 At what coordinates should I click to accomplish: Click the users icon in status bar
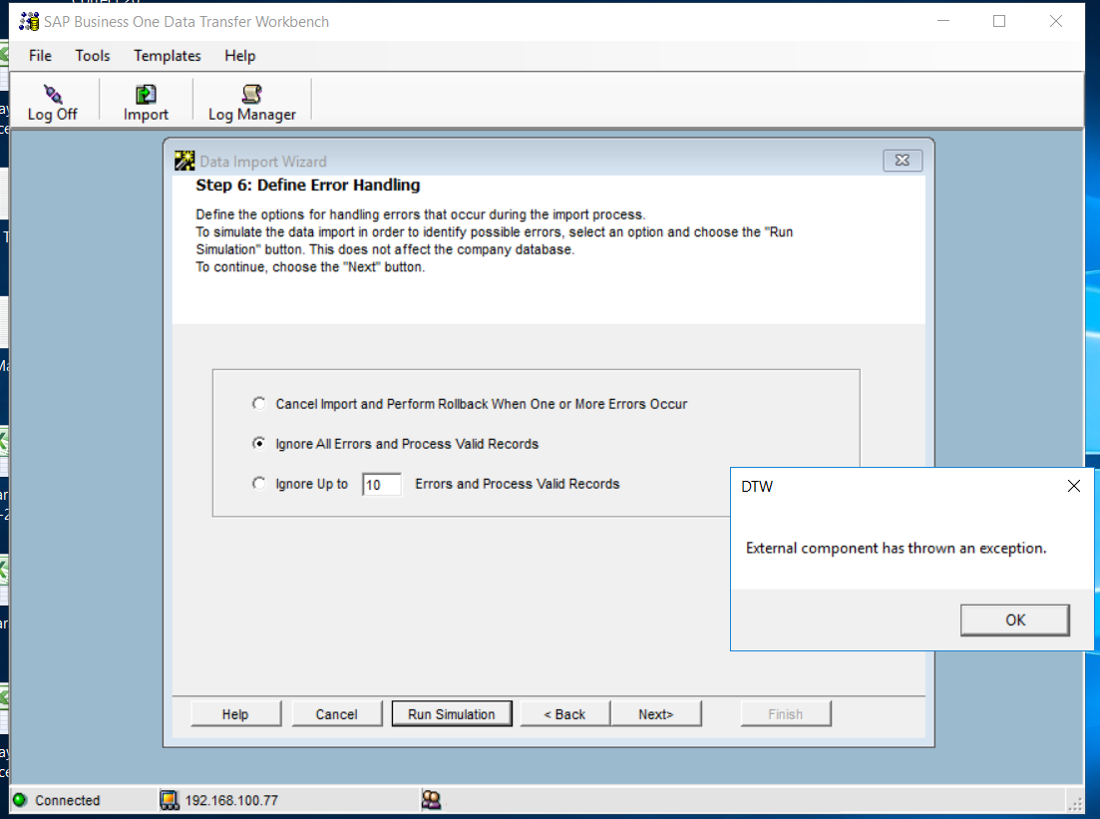(431, 800)
